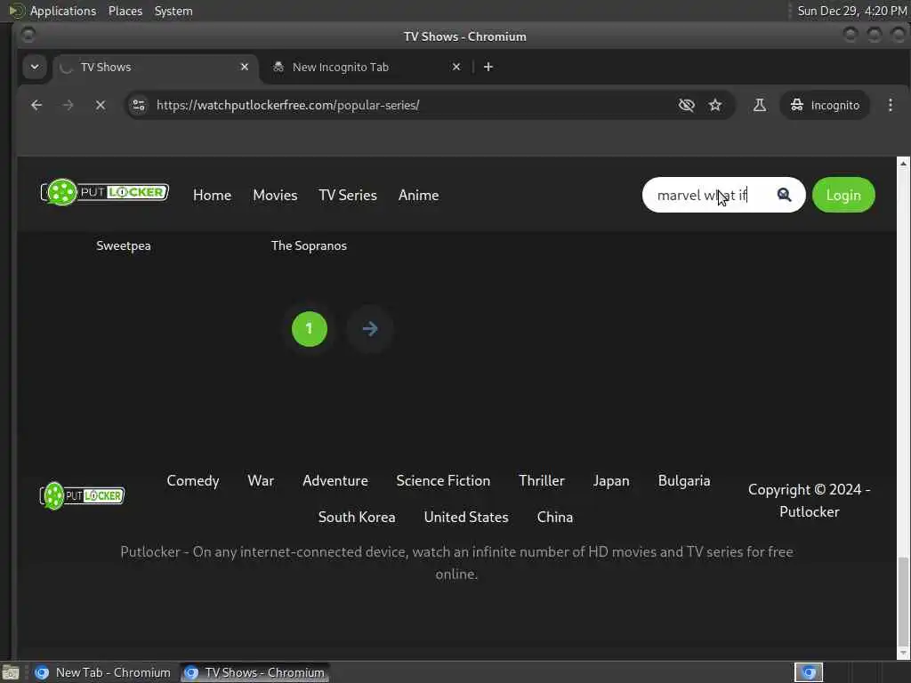Open The Sopranos series title
The width and height of the screenshot is (911, 683).
pyautogui.click(x=309, y=245)
